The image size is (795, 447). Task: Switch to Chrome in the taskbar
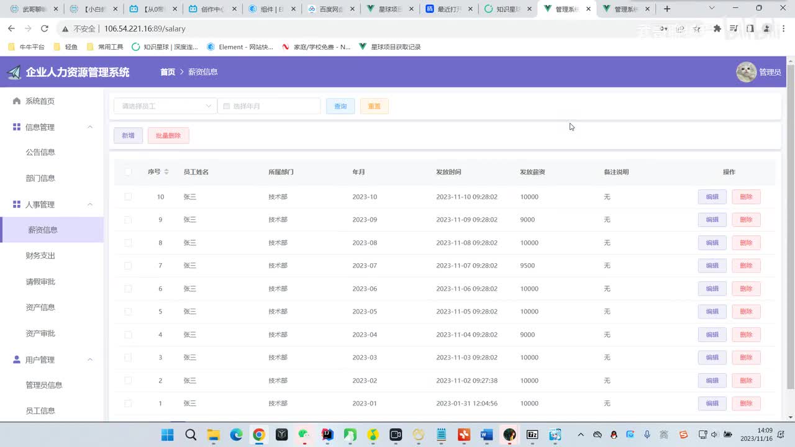pyautogui.click(x=259, y=435)
